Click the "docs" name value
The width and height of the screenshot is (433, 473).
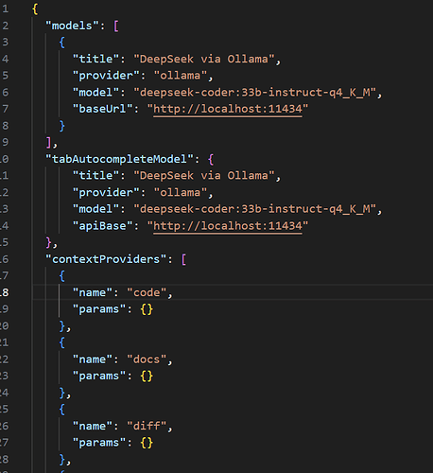point(147,359)
